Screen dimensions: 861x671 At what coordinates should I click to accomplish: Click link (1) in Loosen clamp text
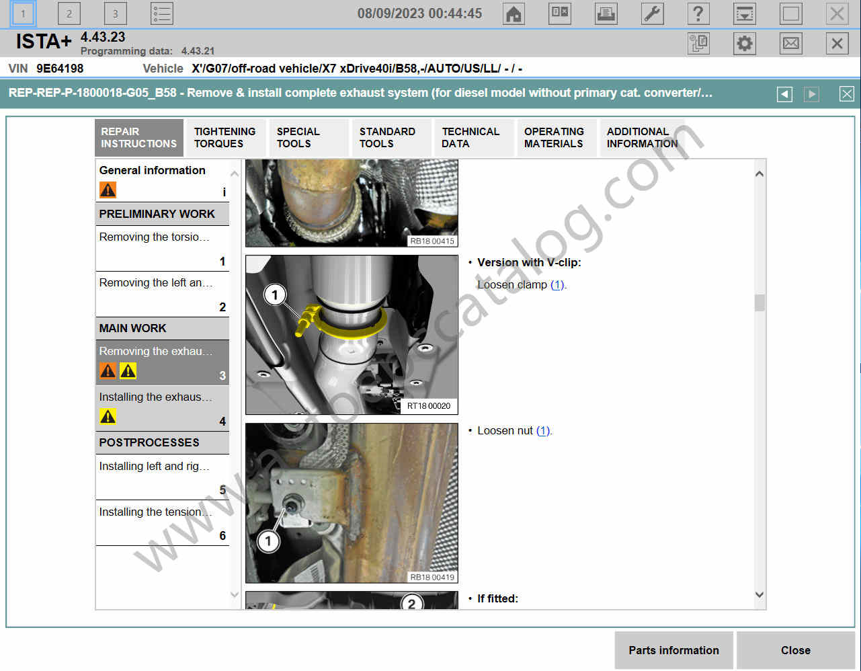(558, 284)
